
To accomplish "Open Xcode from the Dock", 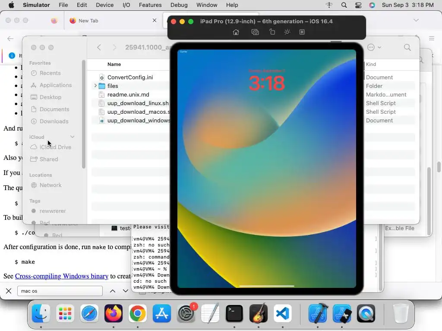I will [318, 313].
